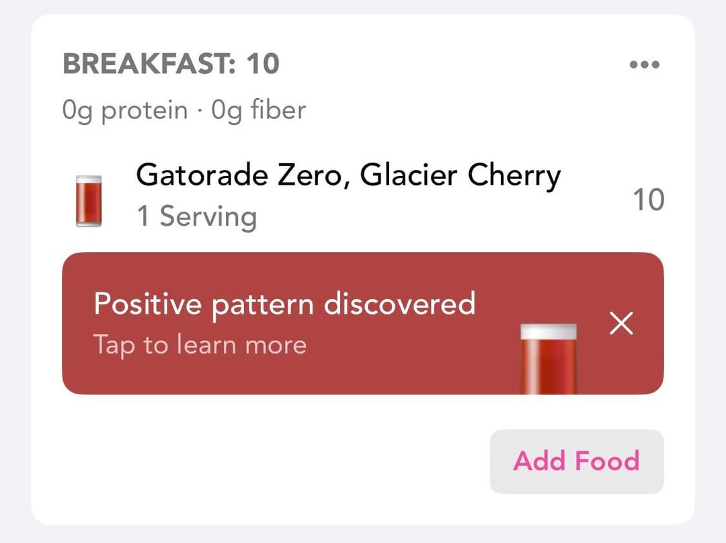Tap the "Positive pattern discovered" heading
Image resolution: width=726 pixels, height=543 pixels.
[x=284, y=304]
